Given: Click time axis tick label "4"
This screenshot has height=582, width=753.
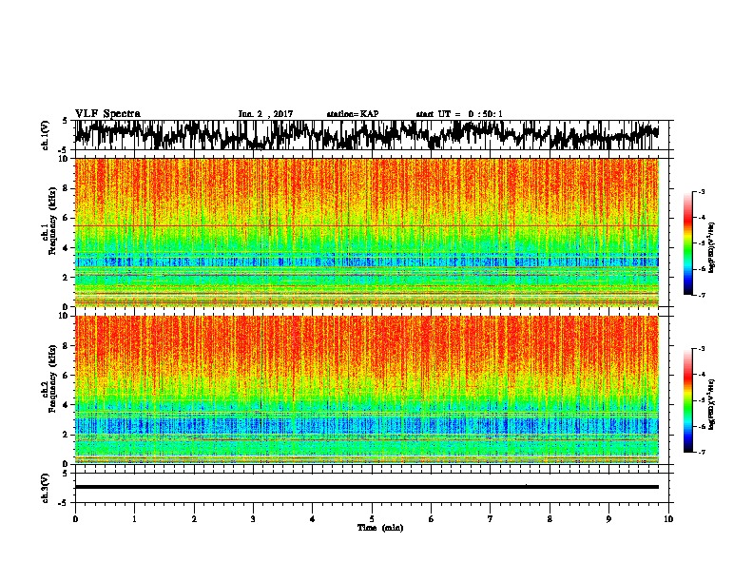Looking at the screenshot, I should pos(313,519).
